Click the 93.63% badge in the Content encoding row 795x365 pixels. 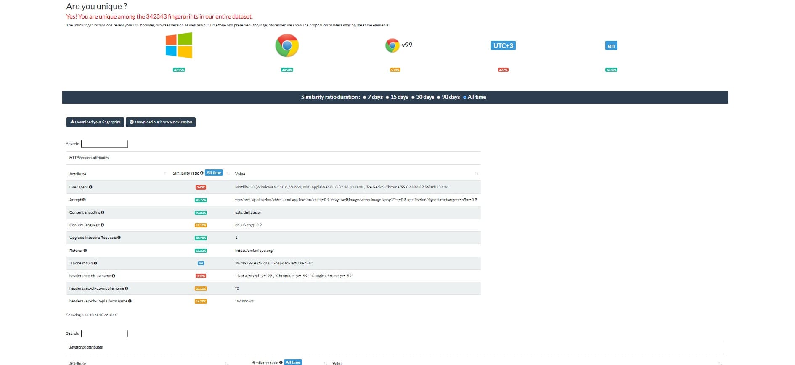point(201,212)
